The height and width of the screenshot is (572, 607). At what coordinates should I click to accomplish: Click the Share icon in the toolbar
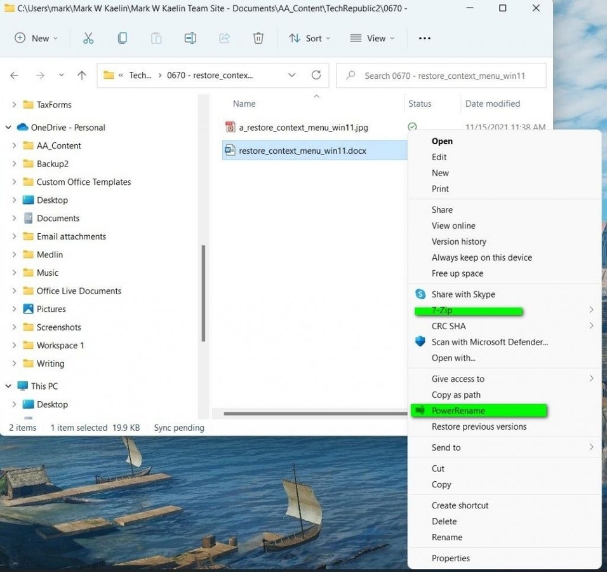click(x=224, y=38)
